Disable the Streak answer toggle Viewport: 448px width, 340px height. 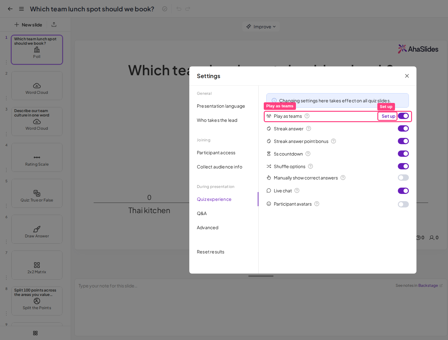(x=403, y=128)
